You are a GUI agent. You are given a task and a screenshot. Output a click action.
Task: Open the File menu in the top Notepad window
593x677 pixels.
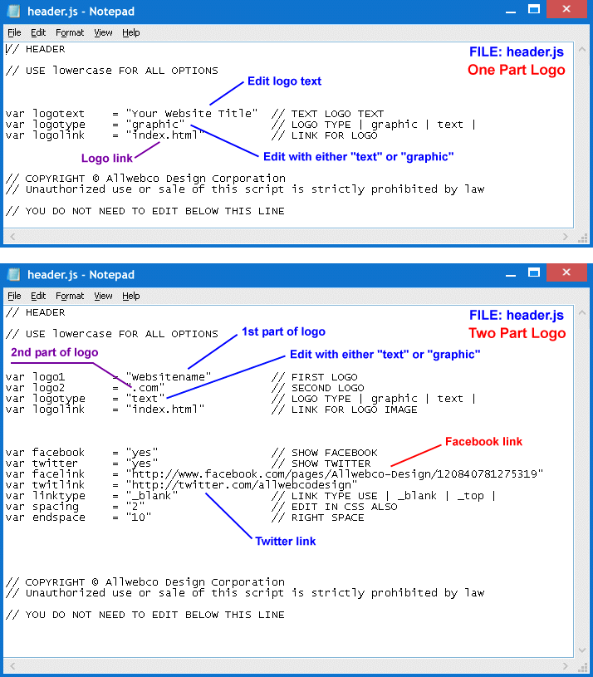click(x=14, y=32)
